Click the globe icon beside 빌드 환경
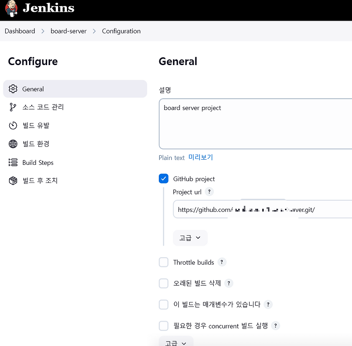The width and height of the screenshot is (352, 346). pyautogui.click(x=14, y=144)
